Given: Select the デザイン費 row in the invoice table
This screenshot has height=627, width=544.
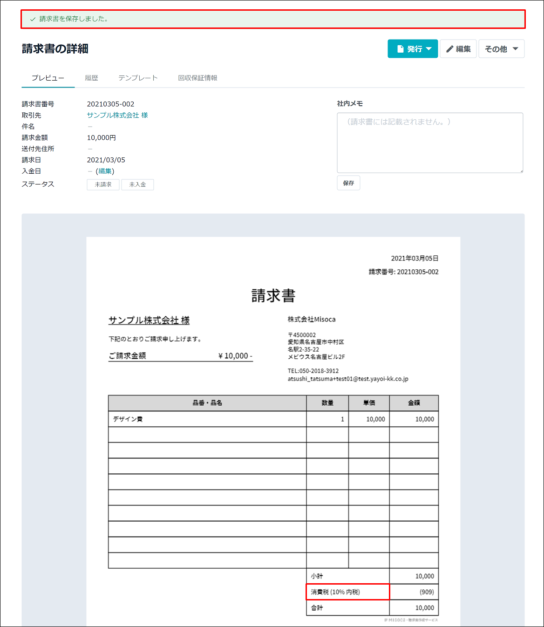Looking at the screenshot, I should tap(207, 419).
